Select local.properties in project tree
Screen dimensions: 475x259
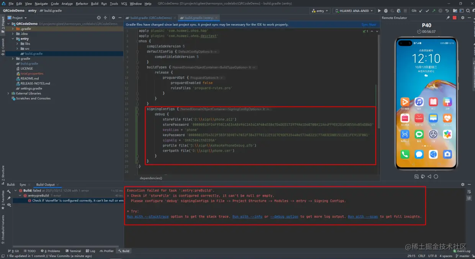click(x=32, y=73)
